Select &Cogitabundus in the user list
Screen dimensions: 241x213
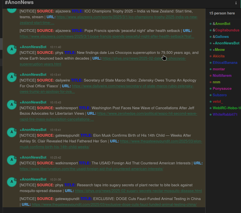pyautogui.click(x=226, y=30)
